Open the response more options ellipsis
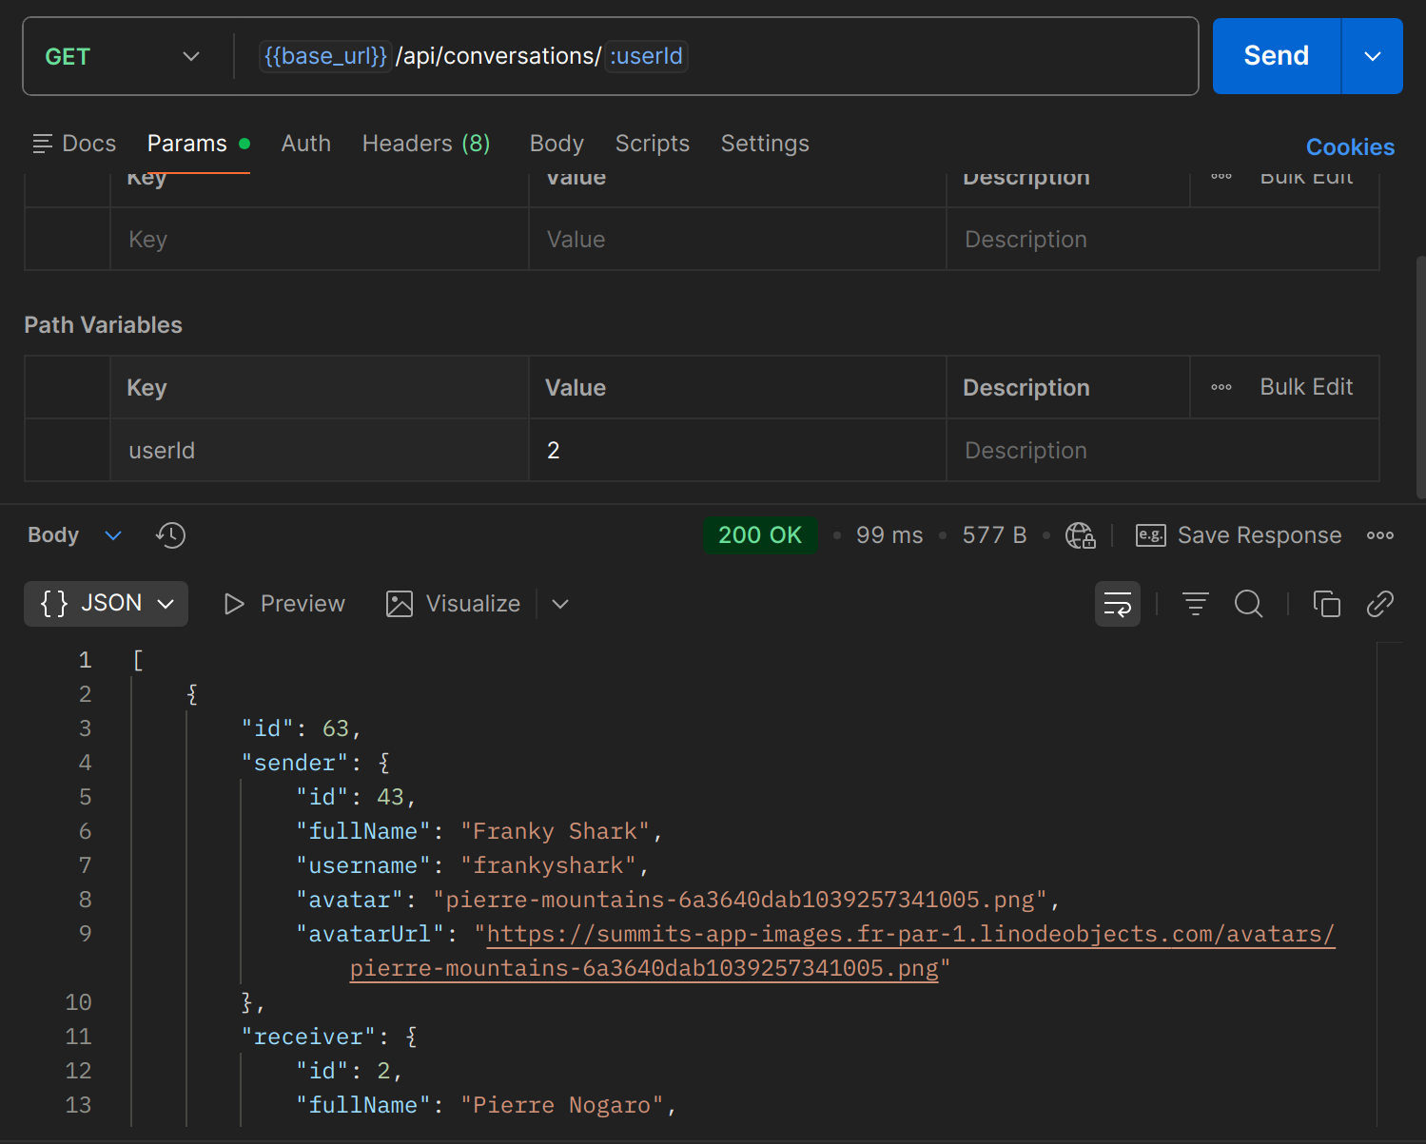The height and width of the screenshot is (1144, 1426). pos(1380,535)
